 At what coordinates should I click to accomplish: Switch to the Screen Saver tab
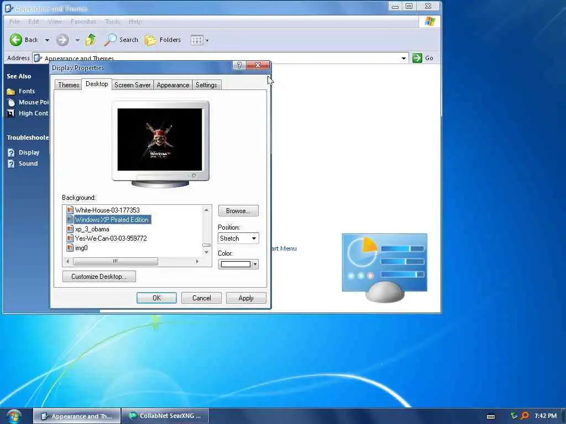(133, 84)
